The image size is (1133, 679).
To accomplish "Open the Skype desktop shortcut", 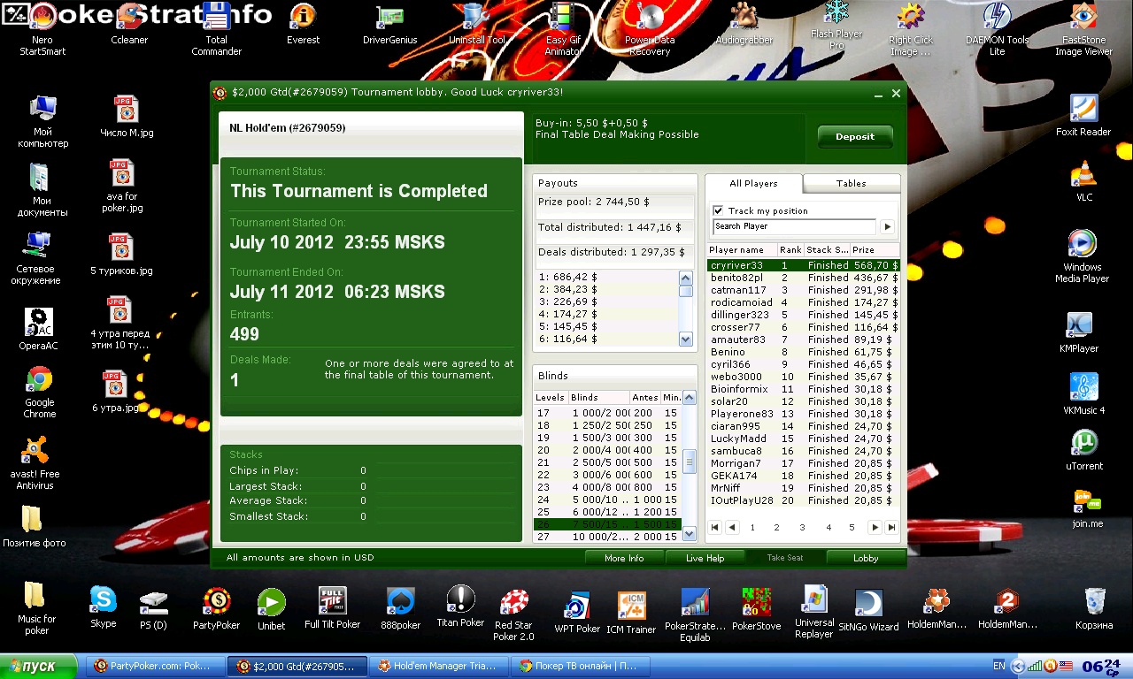I will pos(103,607).
